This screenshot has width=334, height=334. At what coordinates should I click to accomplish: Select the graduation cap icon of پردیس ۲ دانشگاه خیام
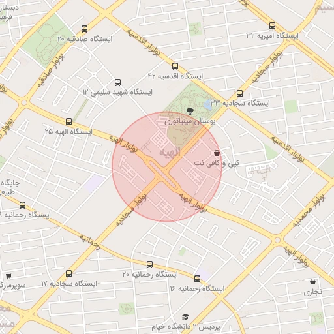[x=185, y=316]
